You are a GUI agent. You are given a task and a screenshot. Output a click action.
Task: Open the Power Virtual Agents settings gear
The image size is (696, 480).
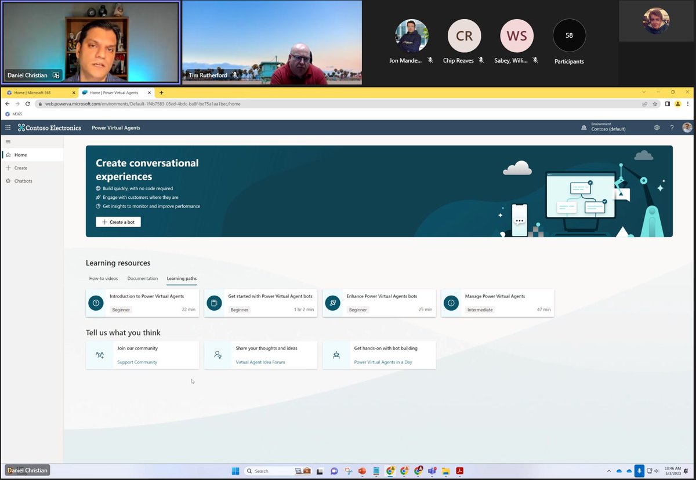pos(657,128)
